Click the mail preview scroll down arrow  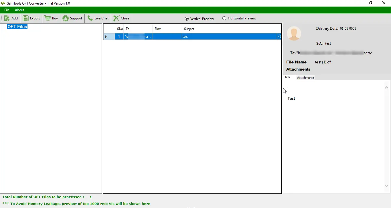pyautogui.click(x=386, y=186)
